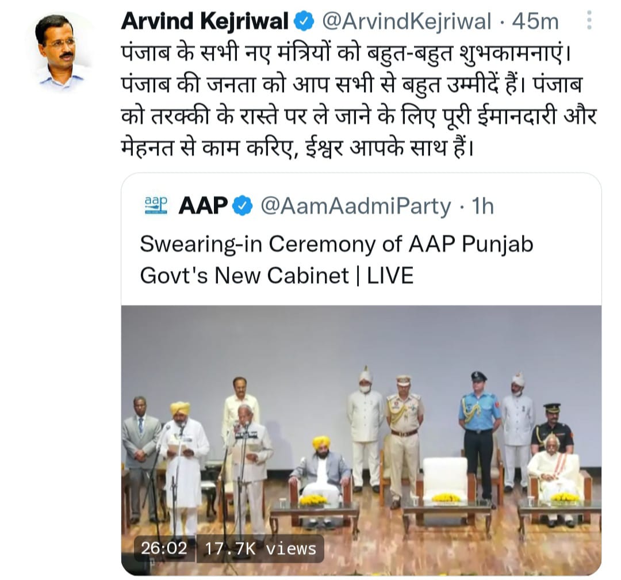Open the 45m tweet timestamp
The image size is (621, 580).
point(535,21)
